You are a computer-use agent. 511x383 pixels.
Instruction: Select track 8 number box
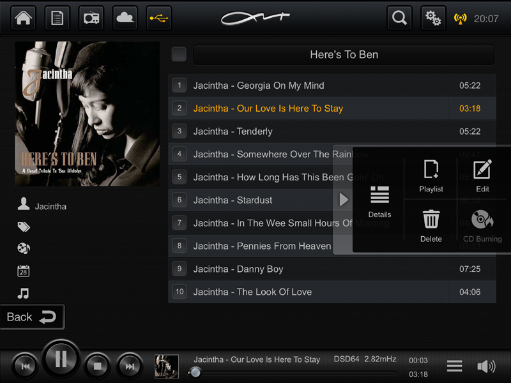(x=179, y=246)
